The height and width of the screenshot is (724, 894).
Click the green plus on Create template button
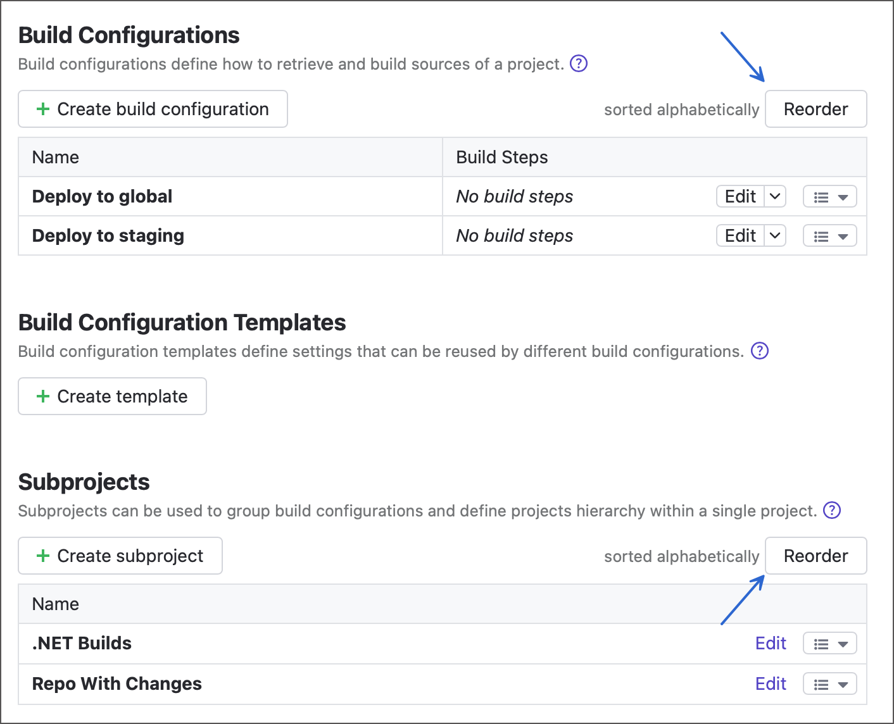coord(43,396)
